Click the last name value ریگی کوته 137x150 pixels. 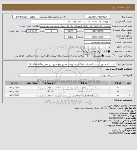click(x=117, y=130)
